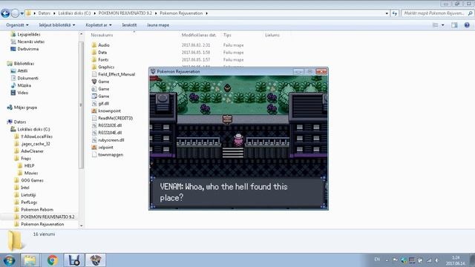Select the knownpoint file icon
Viewport: 475px width, 267px height.
tap(94, 111)
